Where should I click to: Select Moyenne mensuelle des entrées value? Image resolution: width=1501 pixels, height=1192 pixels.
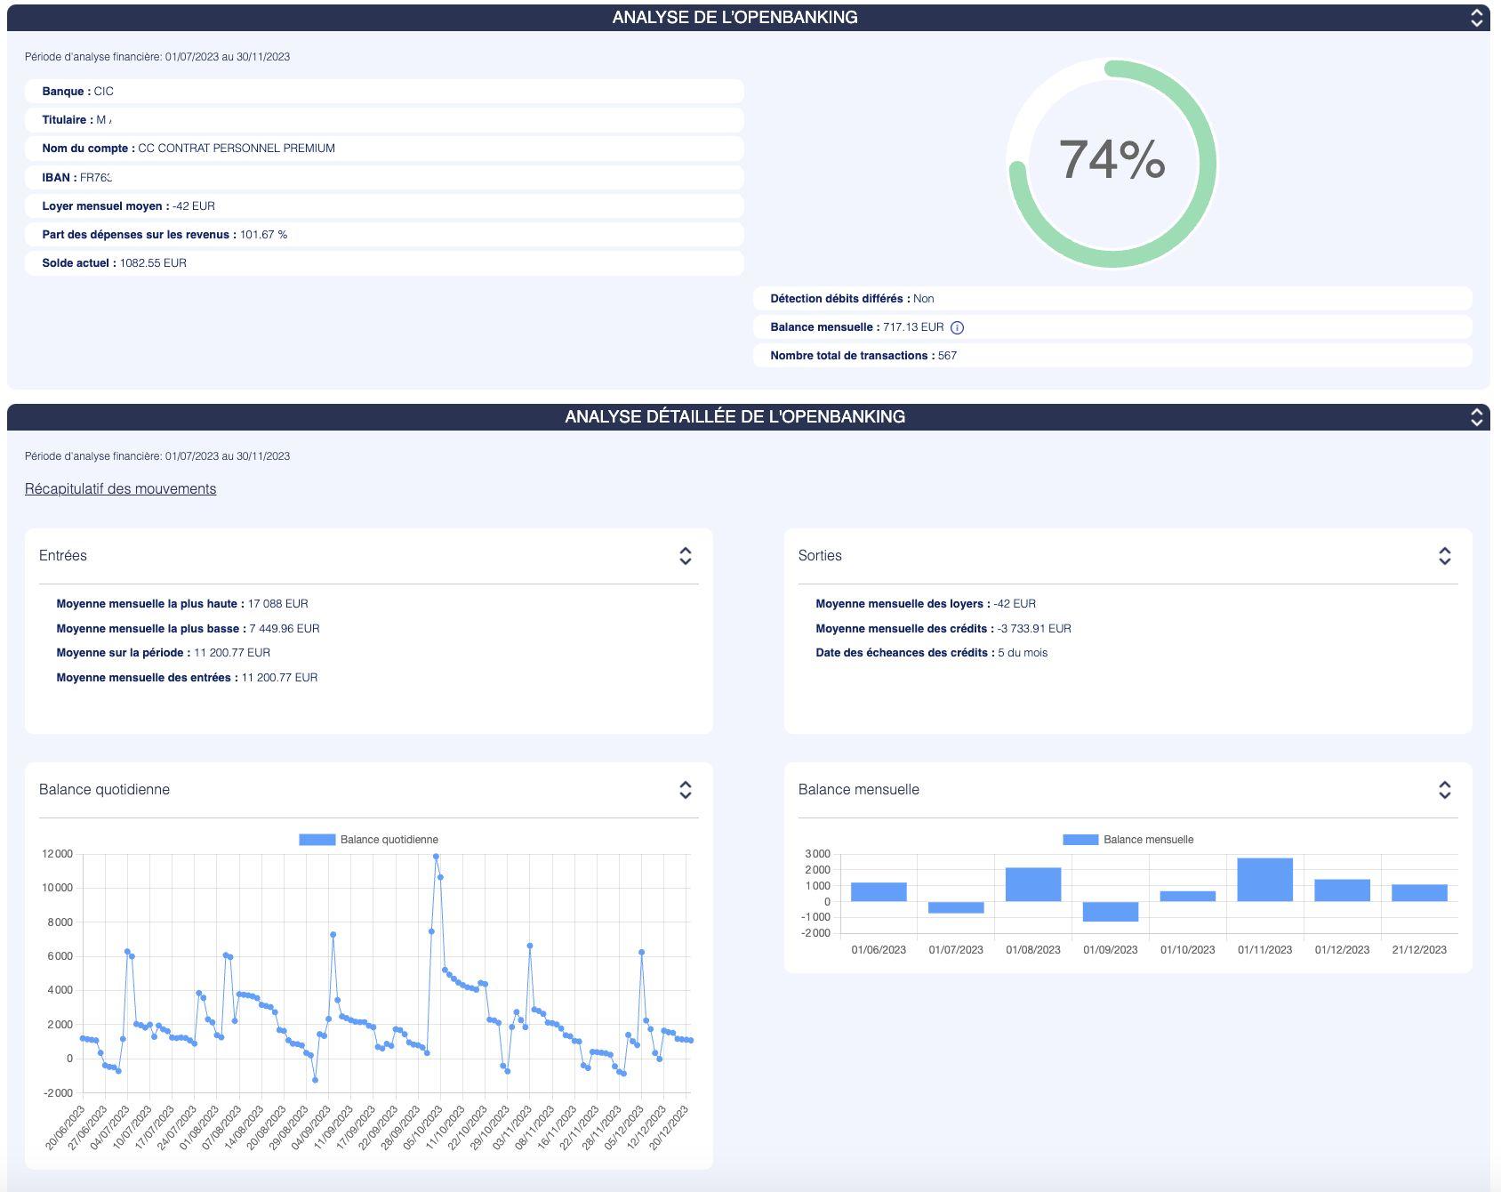tap(279, 678)
